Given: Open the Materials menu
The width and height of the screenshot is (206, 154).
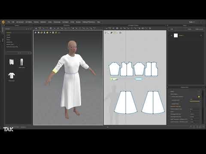Looking at the screenshot, I should pos(43,22).
